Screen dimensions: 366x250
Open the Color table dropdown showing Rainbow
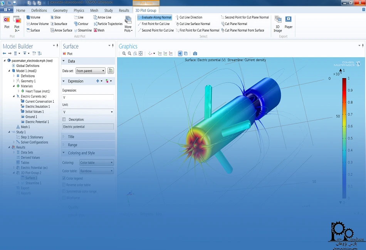coord(96,171)
